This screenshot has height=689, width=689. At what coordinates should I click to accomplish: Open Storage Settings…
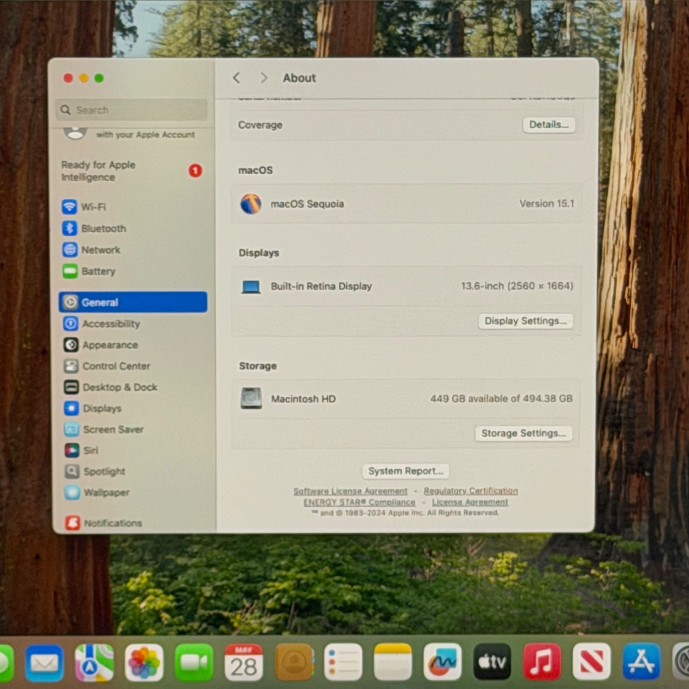pyautogui.click(x=524, y=433)
